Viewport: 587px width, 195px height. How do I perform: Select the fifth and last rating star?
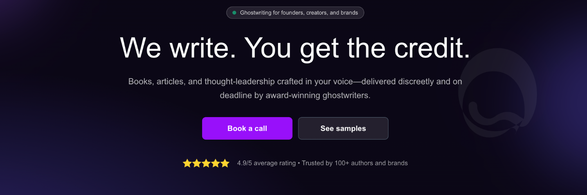225,163
